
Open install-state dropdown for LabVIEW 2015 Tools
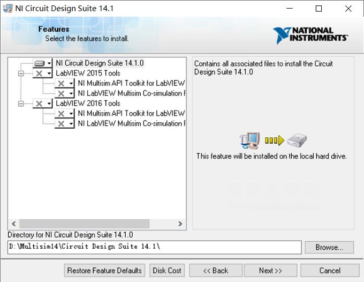tap(43, 73)
